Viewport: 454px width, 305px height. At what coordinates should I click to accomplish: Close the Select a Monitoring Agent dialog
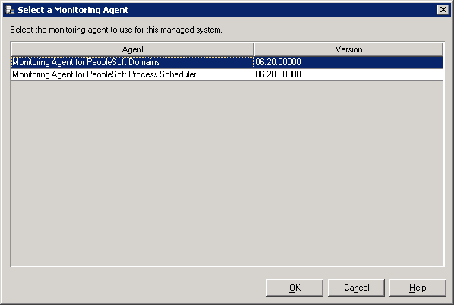coord(443,10)
